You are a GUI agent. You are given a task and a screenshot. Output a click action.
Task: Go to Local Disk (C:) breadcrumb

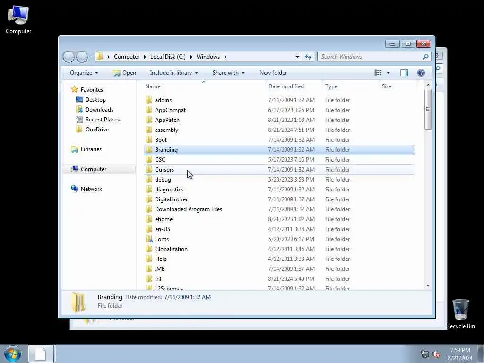(168, 57)
